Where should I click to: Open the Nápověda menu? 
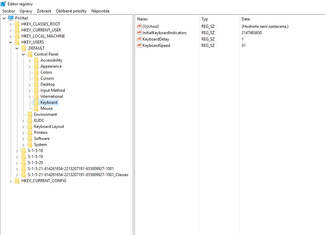(x=100, y=11)
